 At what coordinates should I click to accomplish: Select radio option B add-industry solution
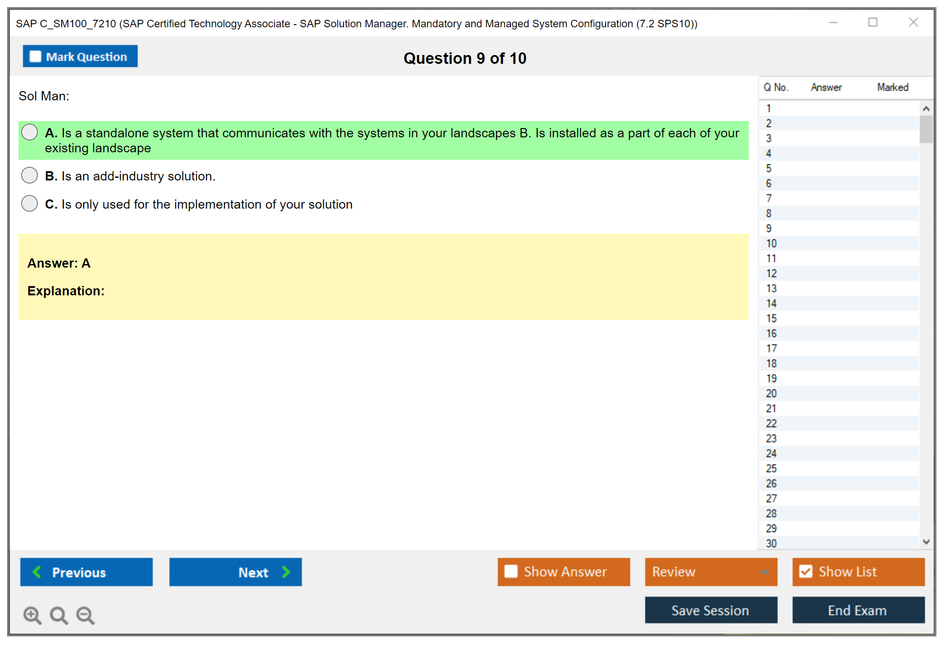click(30, 175)
